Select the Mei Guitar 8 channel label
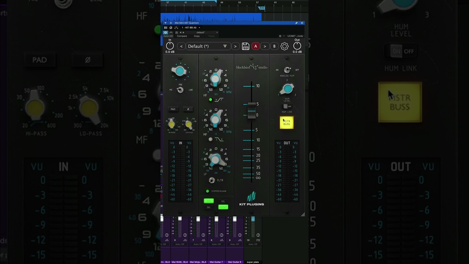 [234, 262]
